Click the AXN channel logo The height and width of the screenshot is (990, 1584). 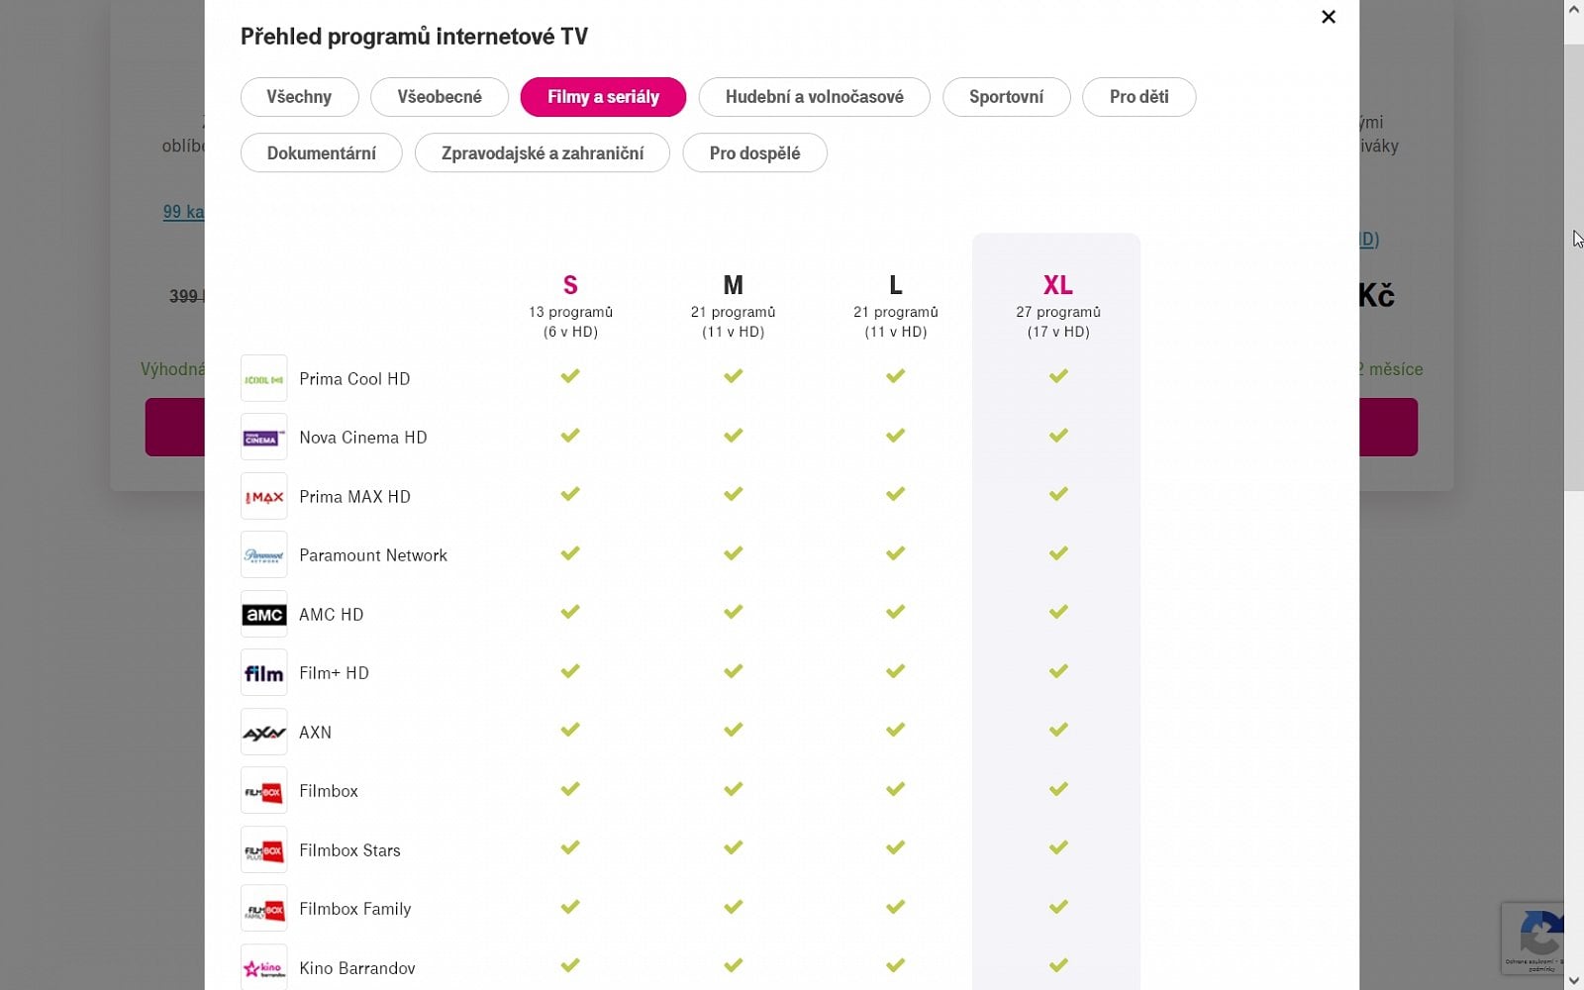coord(263,733)
